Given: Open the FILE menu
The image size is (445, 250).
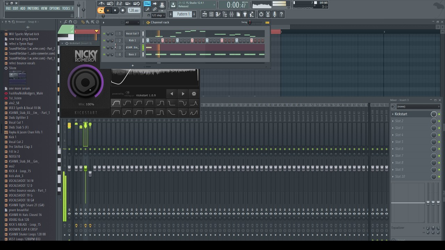Looking at the screenshot, I should (8, 8).
